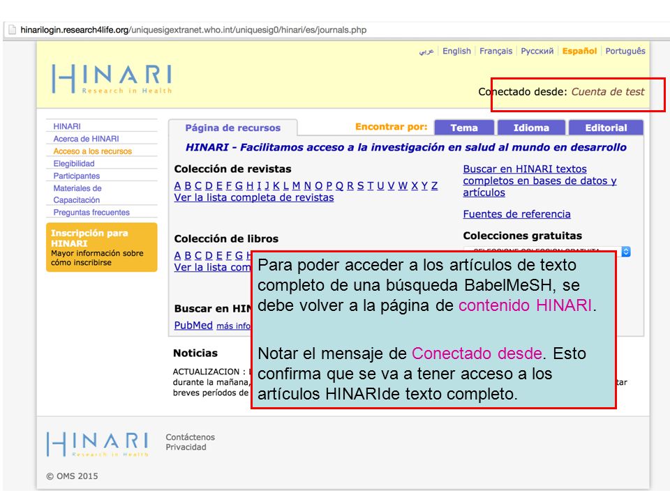Viewport: 670px width, 502px height.
Task: Click the browser address bar URL
Action: (x=193, y=30)
